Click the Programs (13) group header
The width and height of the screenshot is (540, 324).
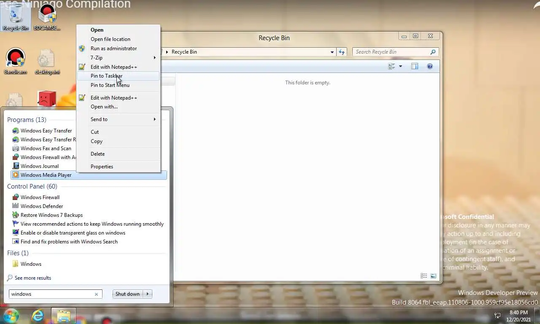point(27,120)
